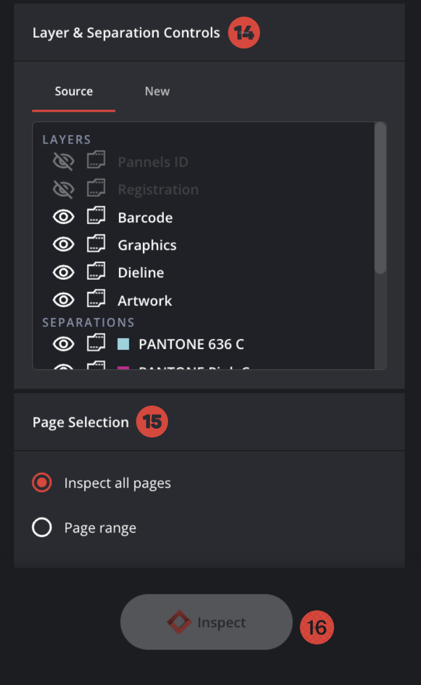
Task: Select the Page range option
Action: click(42, 527)
